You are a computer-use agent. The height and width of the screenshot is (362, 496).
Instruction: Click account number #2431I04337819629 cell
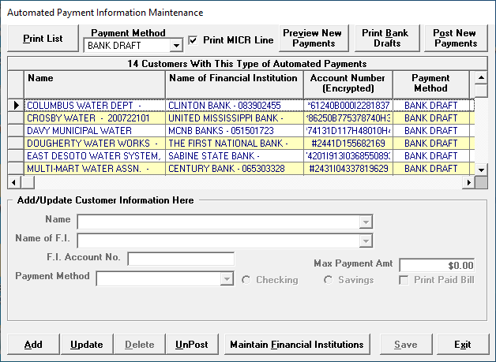click(x=348, y=169)
